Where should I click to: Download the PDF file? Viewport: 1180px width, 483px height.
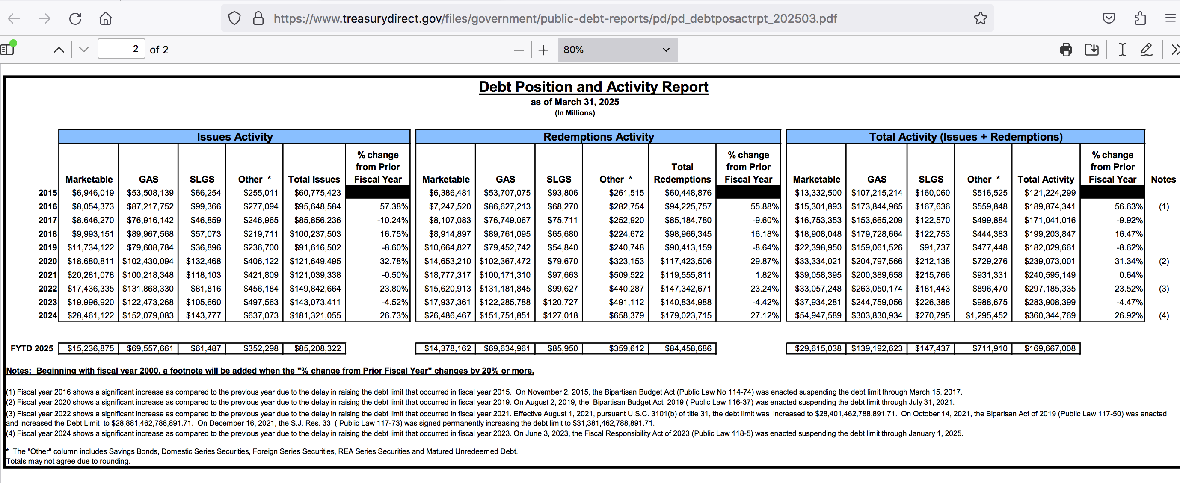click(x=1092, y=50)
